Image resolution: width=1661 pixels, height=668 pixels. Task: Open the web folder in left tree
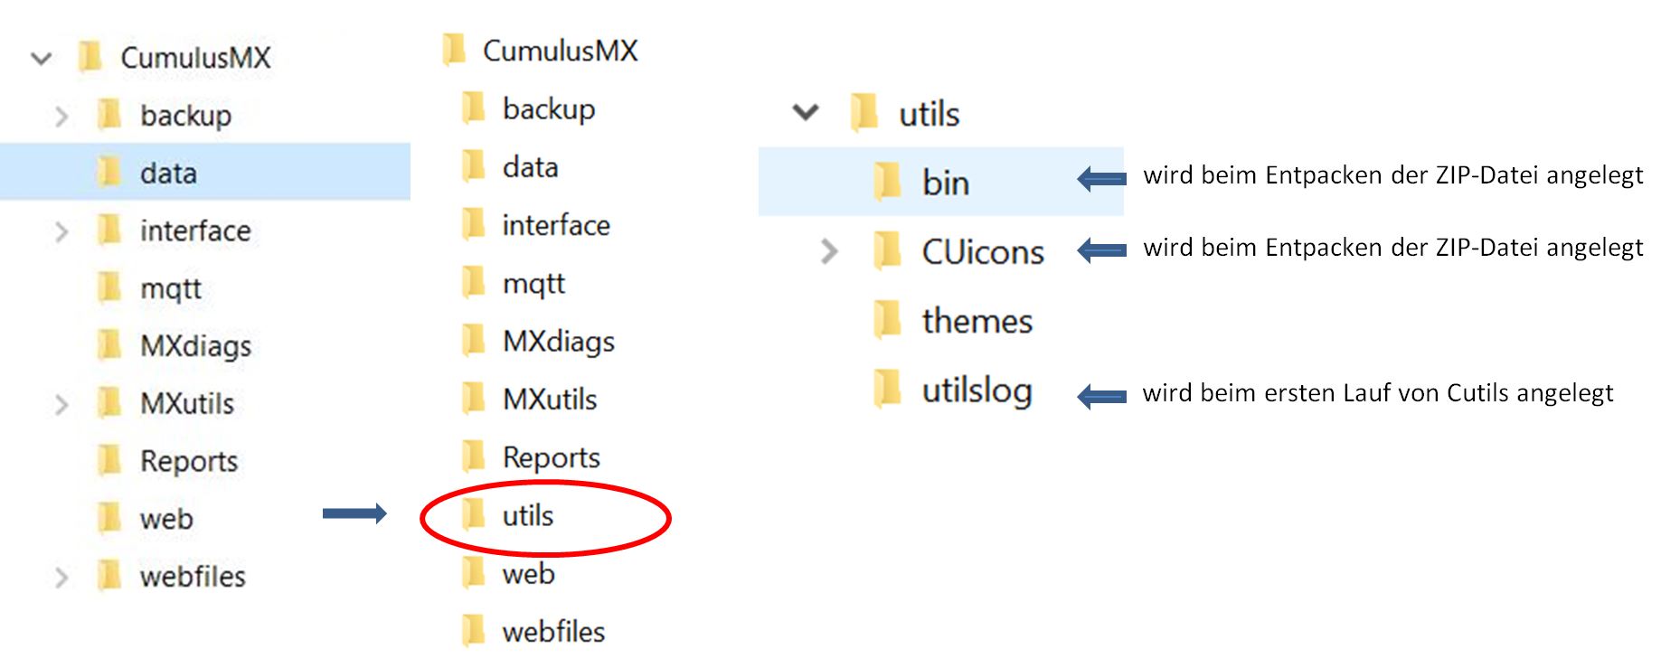coord(166,519)
